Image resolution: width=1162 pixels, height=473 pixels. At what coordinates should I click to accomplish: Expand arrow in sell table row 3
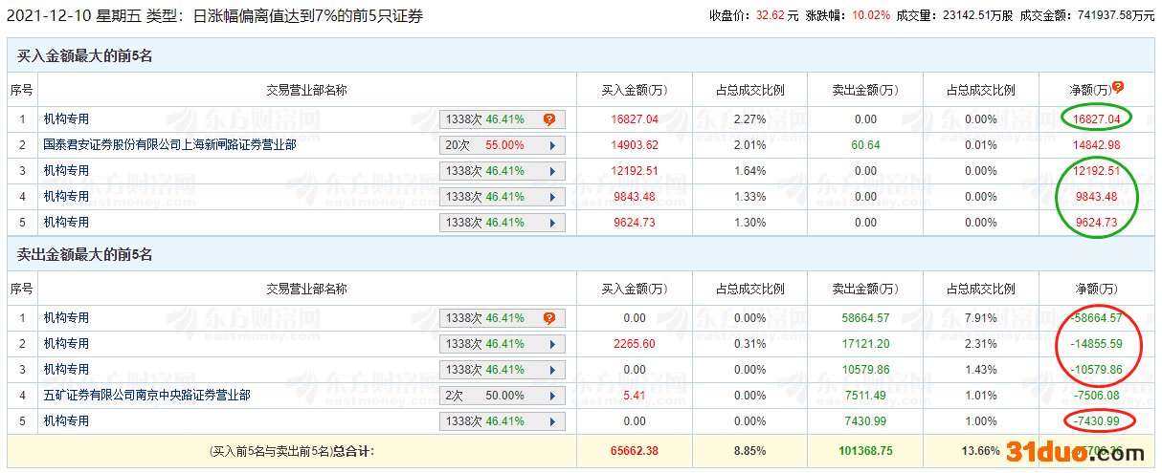[x=552, y=370]
